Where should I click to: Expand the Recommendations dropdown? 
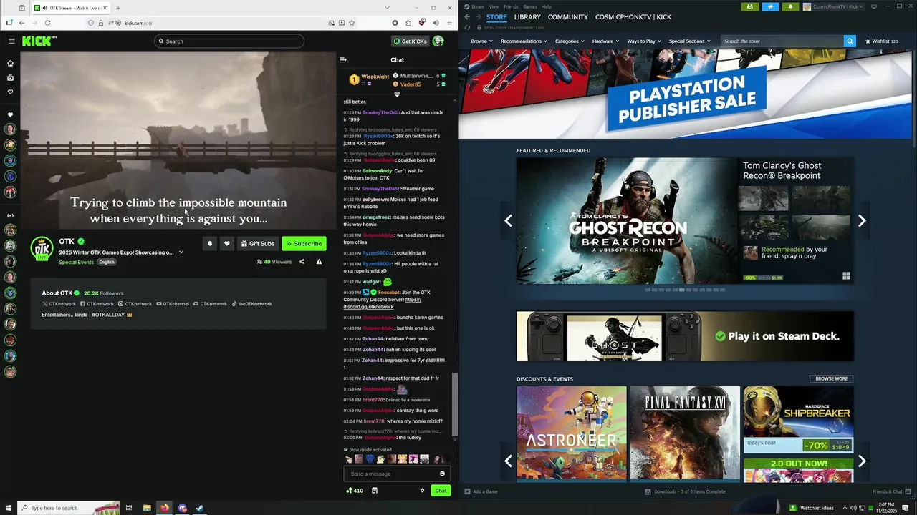tap(524, 41)
